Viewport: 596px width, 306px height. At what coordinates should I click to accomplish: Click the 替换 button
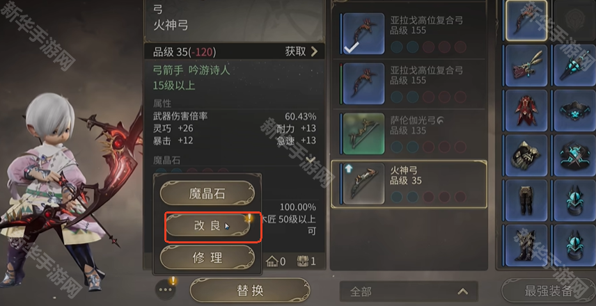click(250, 291)
